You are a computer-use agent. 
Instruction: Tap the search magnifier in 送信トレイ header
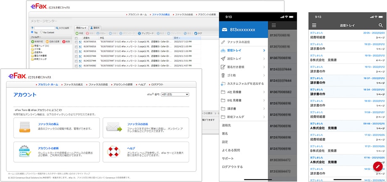[381, 26]
